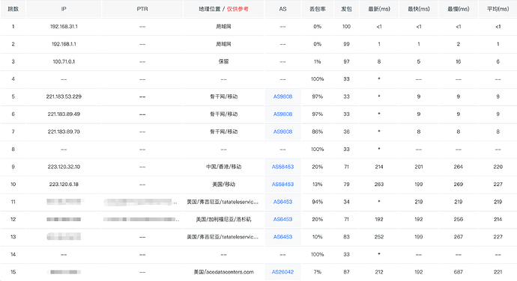Click the 201 fastest latency value
This screenshot has width=517, height=281.
coord(419,167)
